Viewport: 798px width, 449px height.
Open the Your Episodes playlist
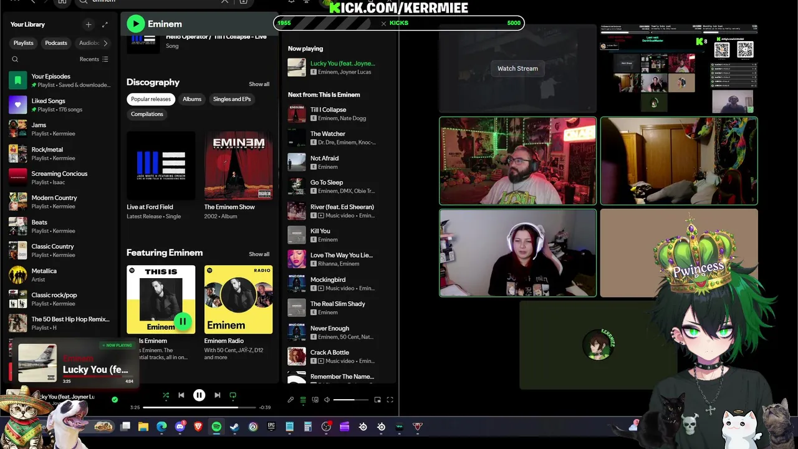coord(60,80)
